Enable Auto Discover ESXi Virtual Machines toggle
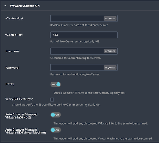Screen dimensions: 159x143 tap(55, 130)
